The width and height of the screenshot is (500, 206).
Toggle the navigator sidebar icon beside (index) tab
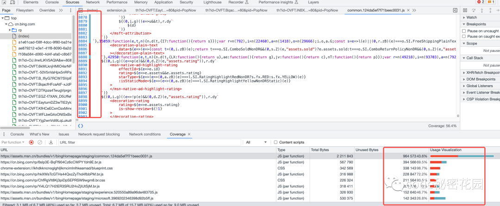coord(81,10)
